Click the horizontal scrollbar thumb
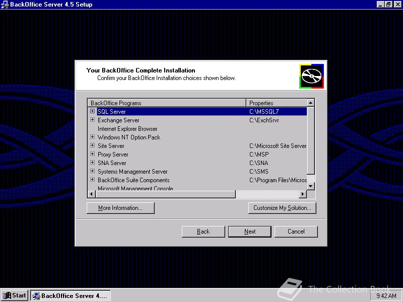 165,194
